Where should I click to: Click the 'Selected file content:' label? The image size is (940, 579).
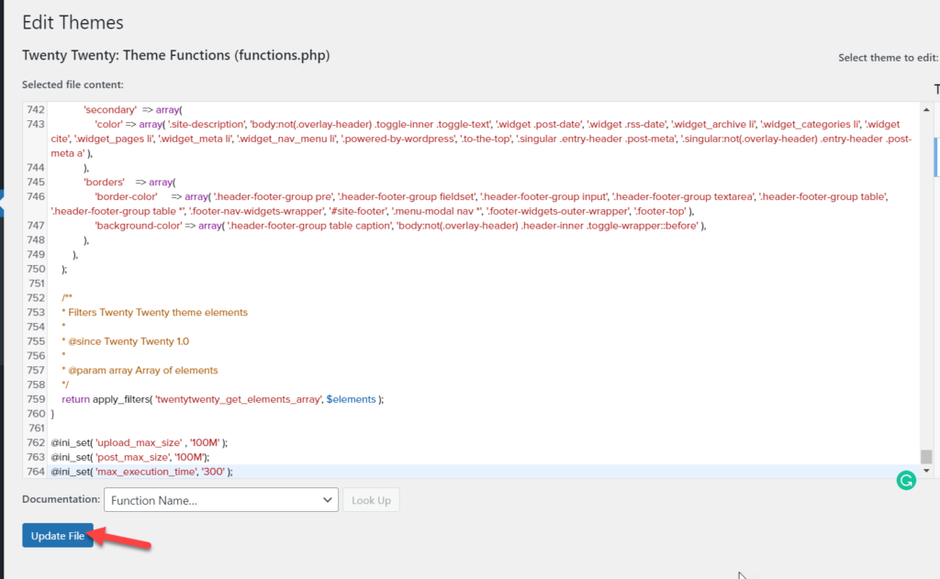(x=73, y=84)
